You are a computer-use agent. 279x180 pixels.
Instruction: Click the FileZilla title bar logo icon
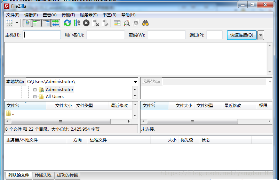coord(7,6)
